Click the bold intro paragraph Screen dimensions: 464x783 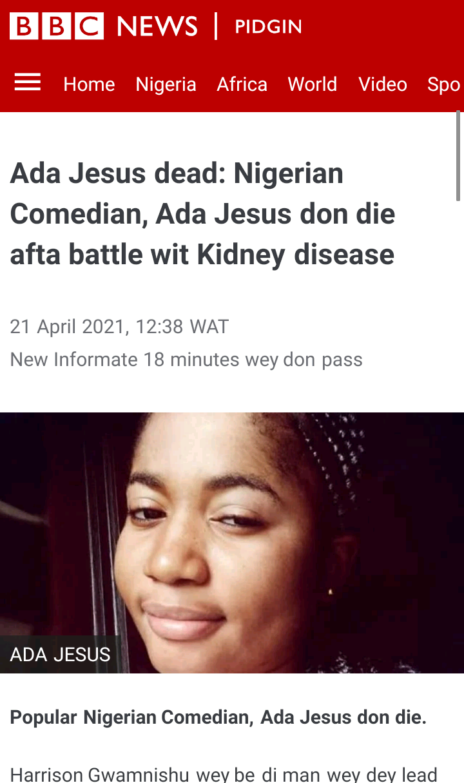[x=218, y=717]
